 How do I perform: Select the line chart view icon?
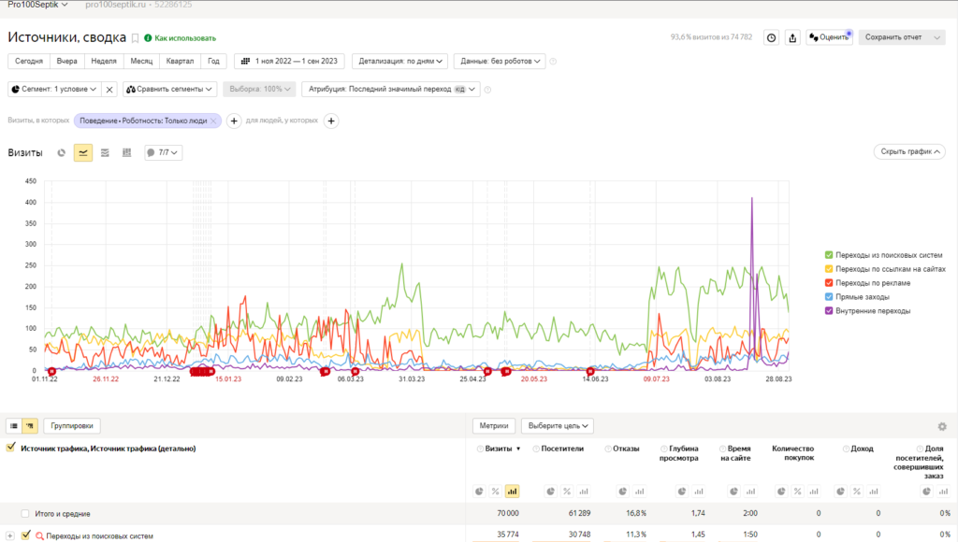(x=83, y=152)
